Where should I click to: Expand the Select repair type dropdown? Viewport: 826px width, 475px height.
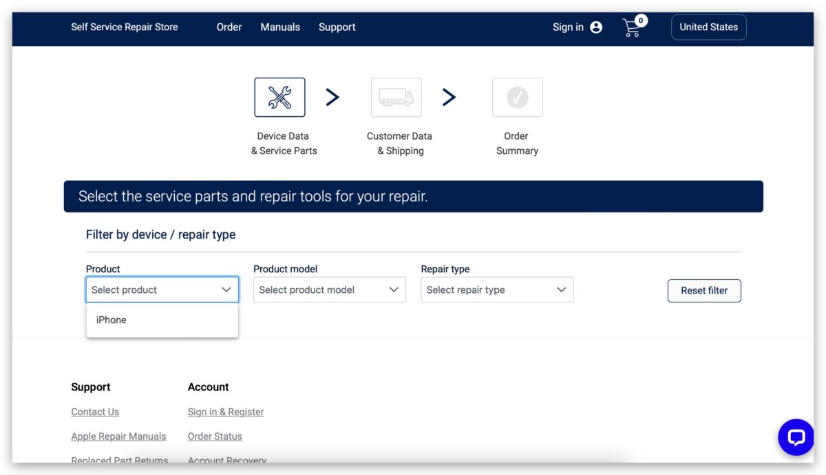point(497,290)
